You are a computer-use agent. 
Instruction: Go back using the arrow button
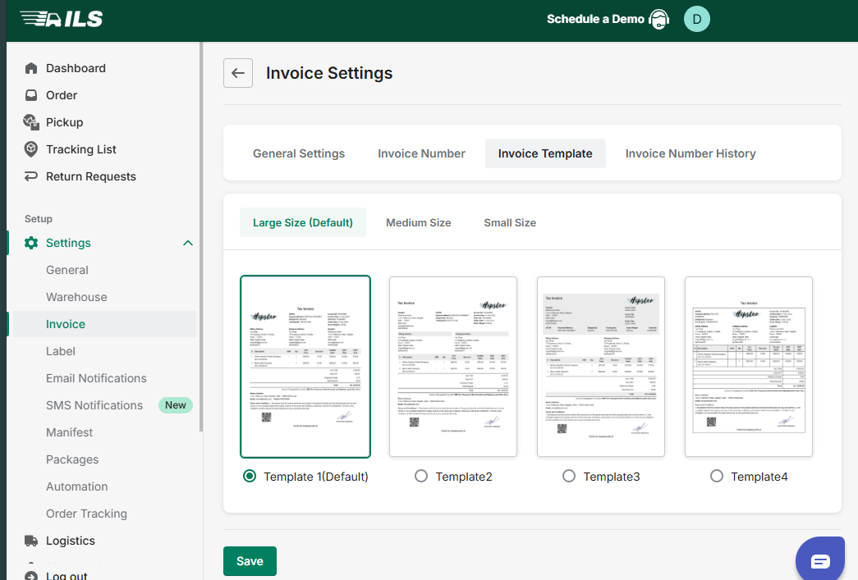pyautogui.click(x=238, y=73)
